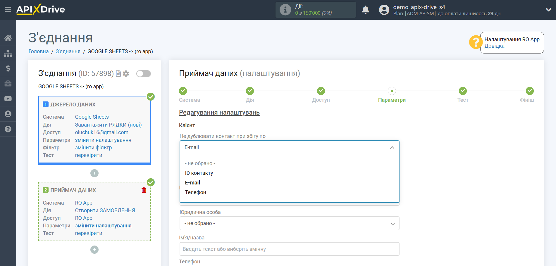This screenshot has width=556, height=266.
Task: Open the user profile sidebar icon
Action: [8, 114]
